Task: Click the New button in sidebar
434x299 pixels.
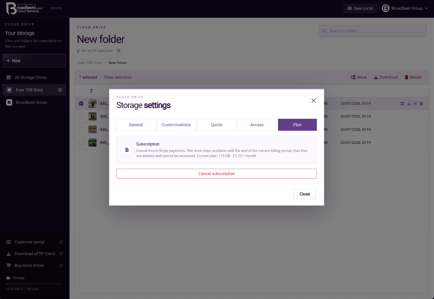Action: (x=34, y=61)
